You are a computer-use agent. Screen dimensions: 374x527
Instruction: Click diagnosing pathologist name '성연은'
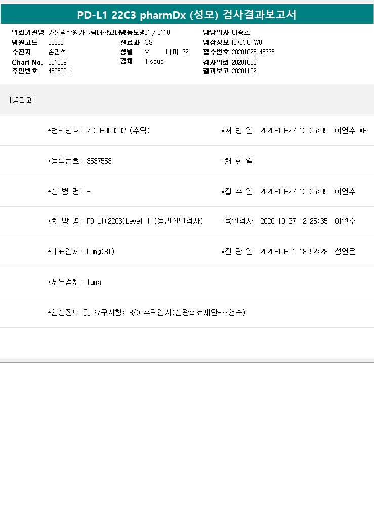coord(345,252)
